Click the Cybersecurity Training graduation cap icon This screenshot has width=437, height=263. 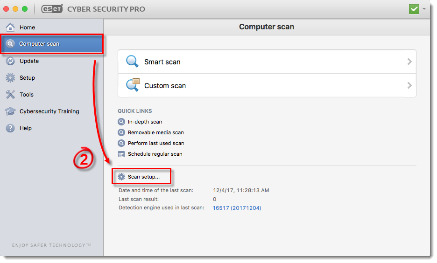pos(10,111)
